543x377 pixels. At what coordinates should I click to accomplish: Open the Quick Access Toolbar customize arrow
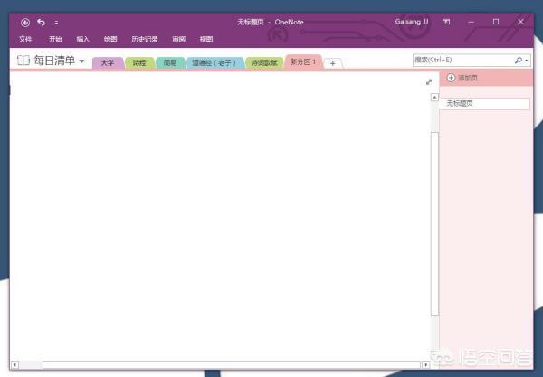tap(56, 22)
